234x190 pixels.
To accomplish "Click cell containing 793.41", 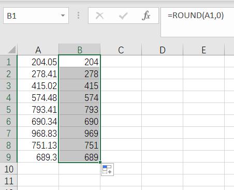I will (38, 109).
